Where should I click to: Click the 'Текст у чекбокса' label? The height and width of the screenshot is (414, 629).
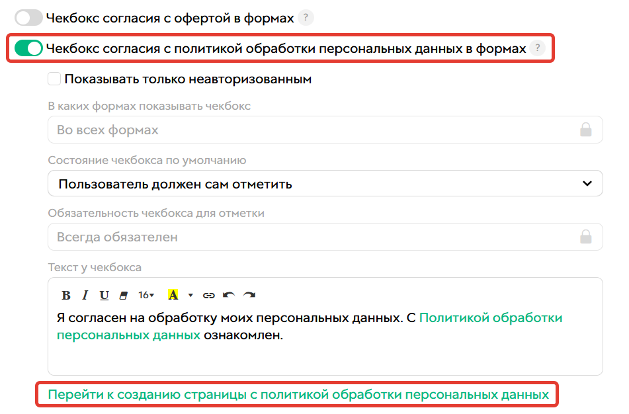(95, 267)
